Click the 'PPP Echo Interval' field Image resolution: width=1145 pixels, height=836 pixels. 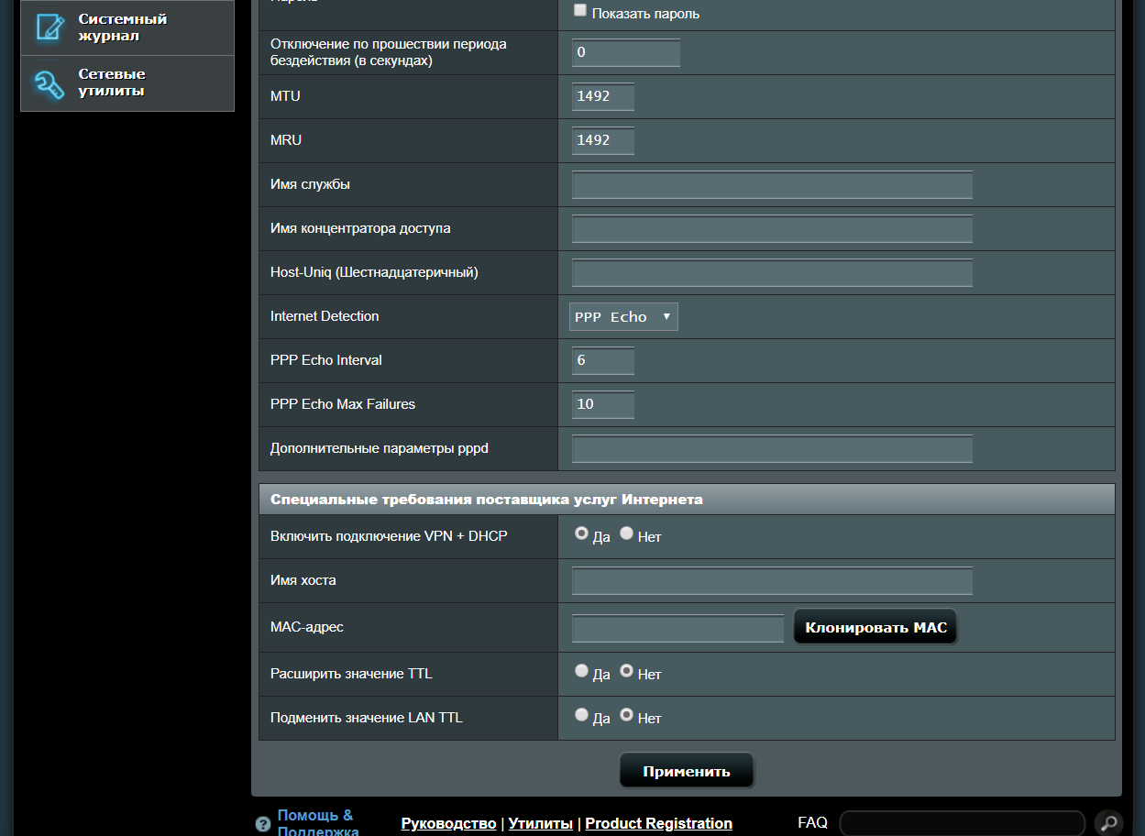click(602, 360)
